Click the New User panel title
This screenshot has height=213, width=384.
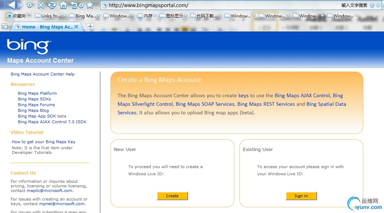pos(125,149)
